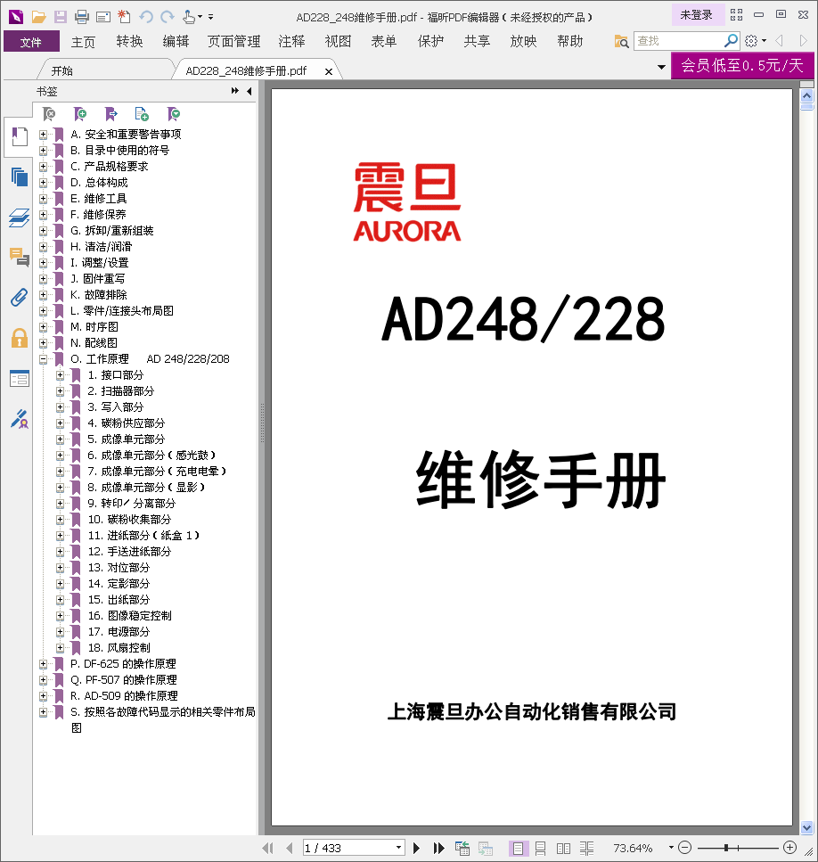Open the Form fields panel icon
818x862 pixels.
coord(20,378)
